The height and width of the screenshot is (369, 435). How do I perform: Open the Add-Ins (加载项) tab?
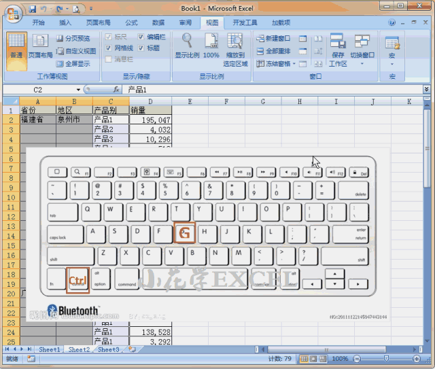coord(281,22)
